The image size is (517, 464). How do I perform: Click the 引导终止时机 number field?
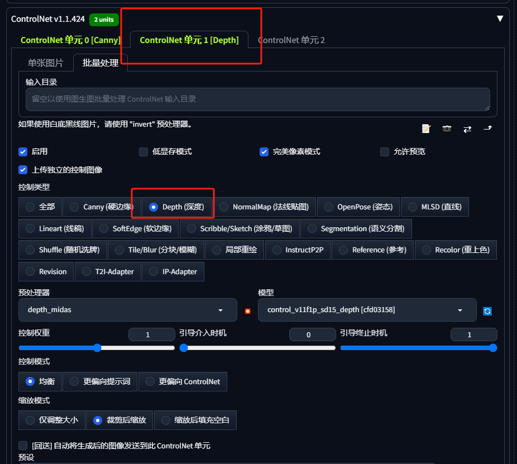point(474,334)
